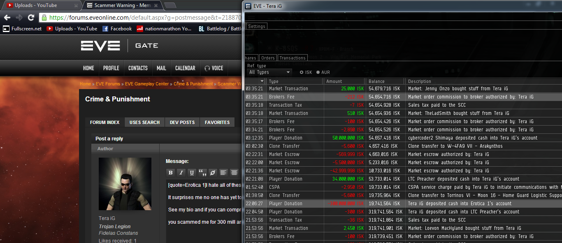
Task: Click Crime & Punishment breadcrumb link
Action: pyautogui.click(x=193, y=84)
